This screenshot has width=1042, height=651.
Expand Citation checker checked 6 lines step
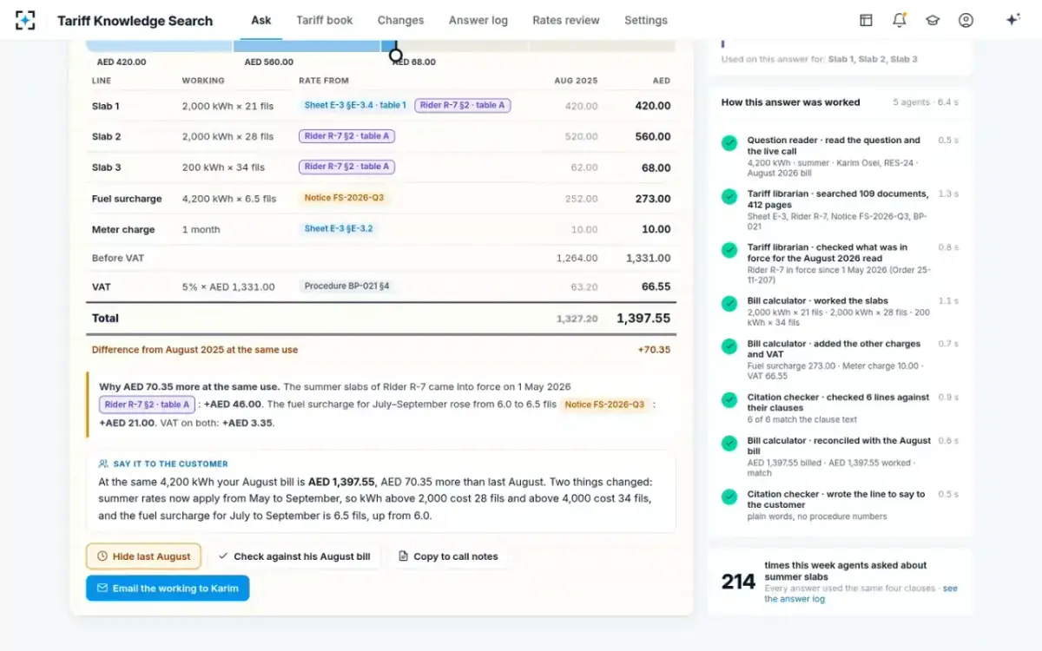tap(840, 408)
